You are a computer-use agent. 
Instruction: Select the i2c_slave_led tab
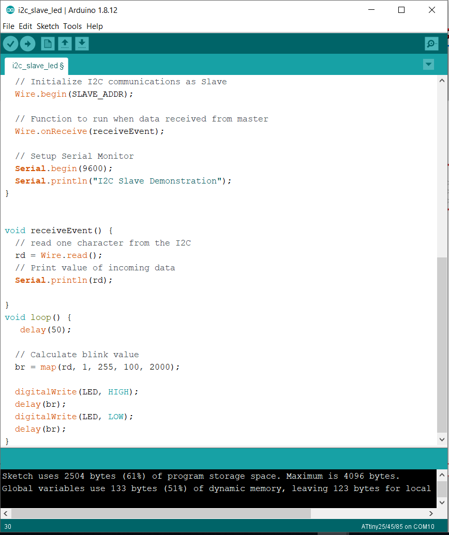(37, 66)
